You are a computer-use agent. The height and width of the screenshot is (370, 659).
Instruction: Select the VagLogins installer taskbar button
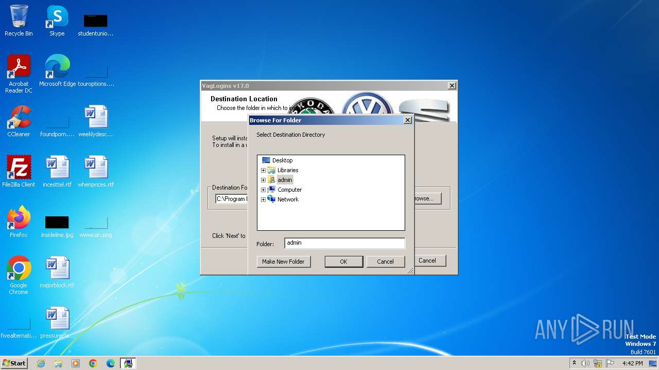128,363
